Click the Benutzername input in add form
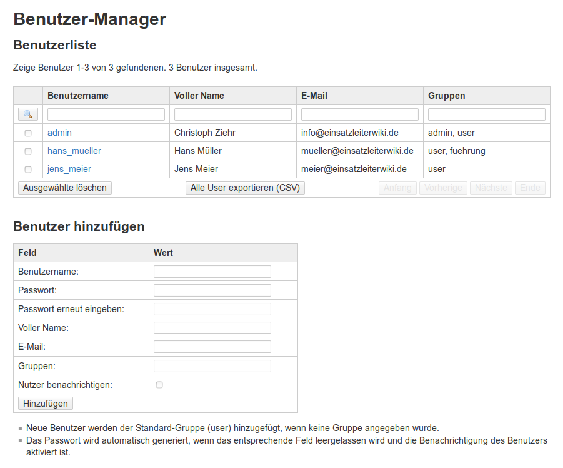 coord(212,272)
